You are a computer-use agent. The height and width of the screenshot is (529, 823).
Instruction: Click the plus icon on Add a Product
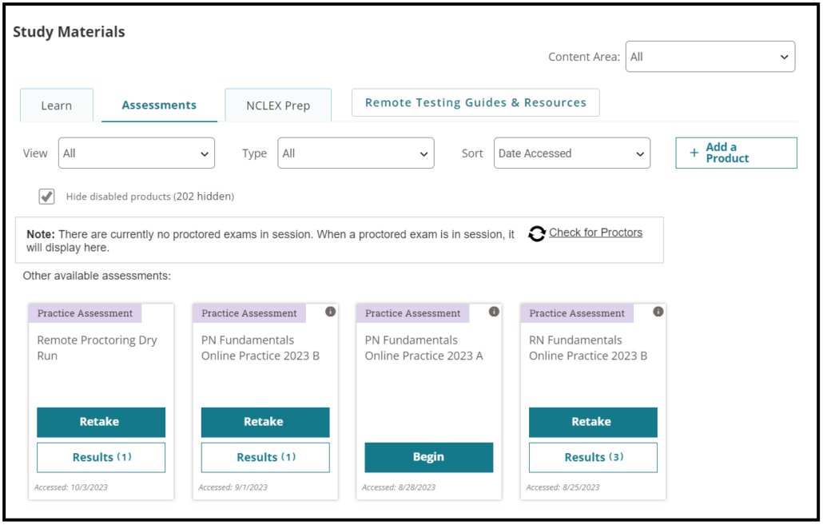pos(694,153)
